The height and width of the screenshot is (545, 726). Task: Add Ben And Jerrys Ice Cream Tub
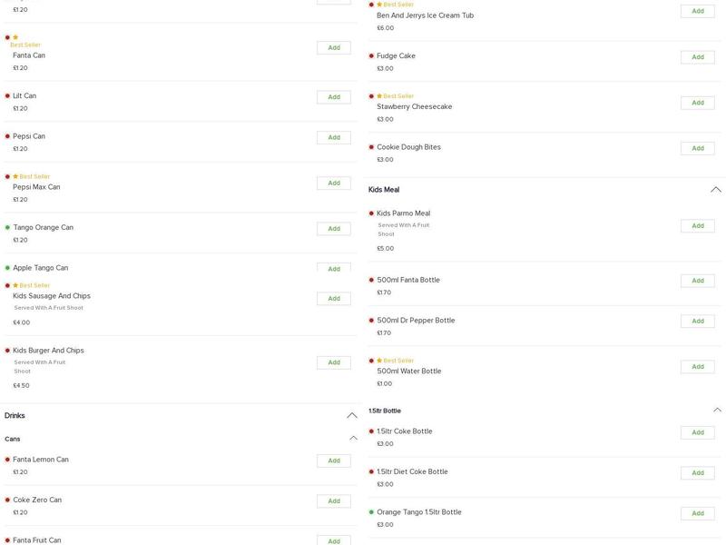click(x=697, y=12)
